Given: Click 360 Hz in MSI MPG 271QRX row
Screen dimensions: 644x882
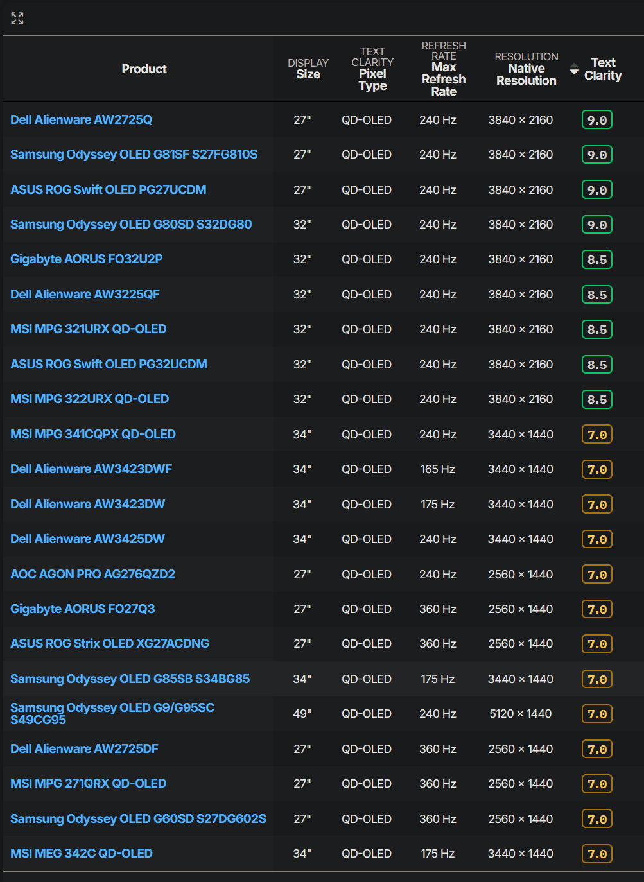Looking at the screenshot, I should pos(438,784).
